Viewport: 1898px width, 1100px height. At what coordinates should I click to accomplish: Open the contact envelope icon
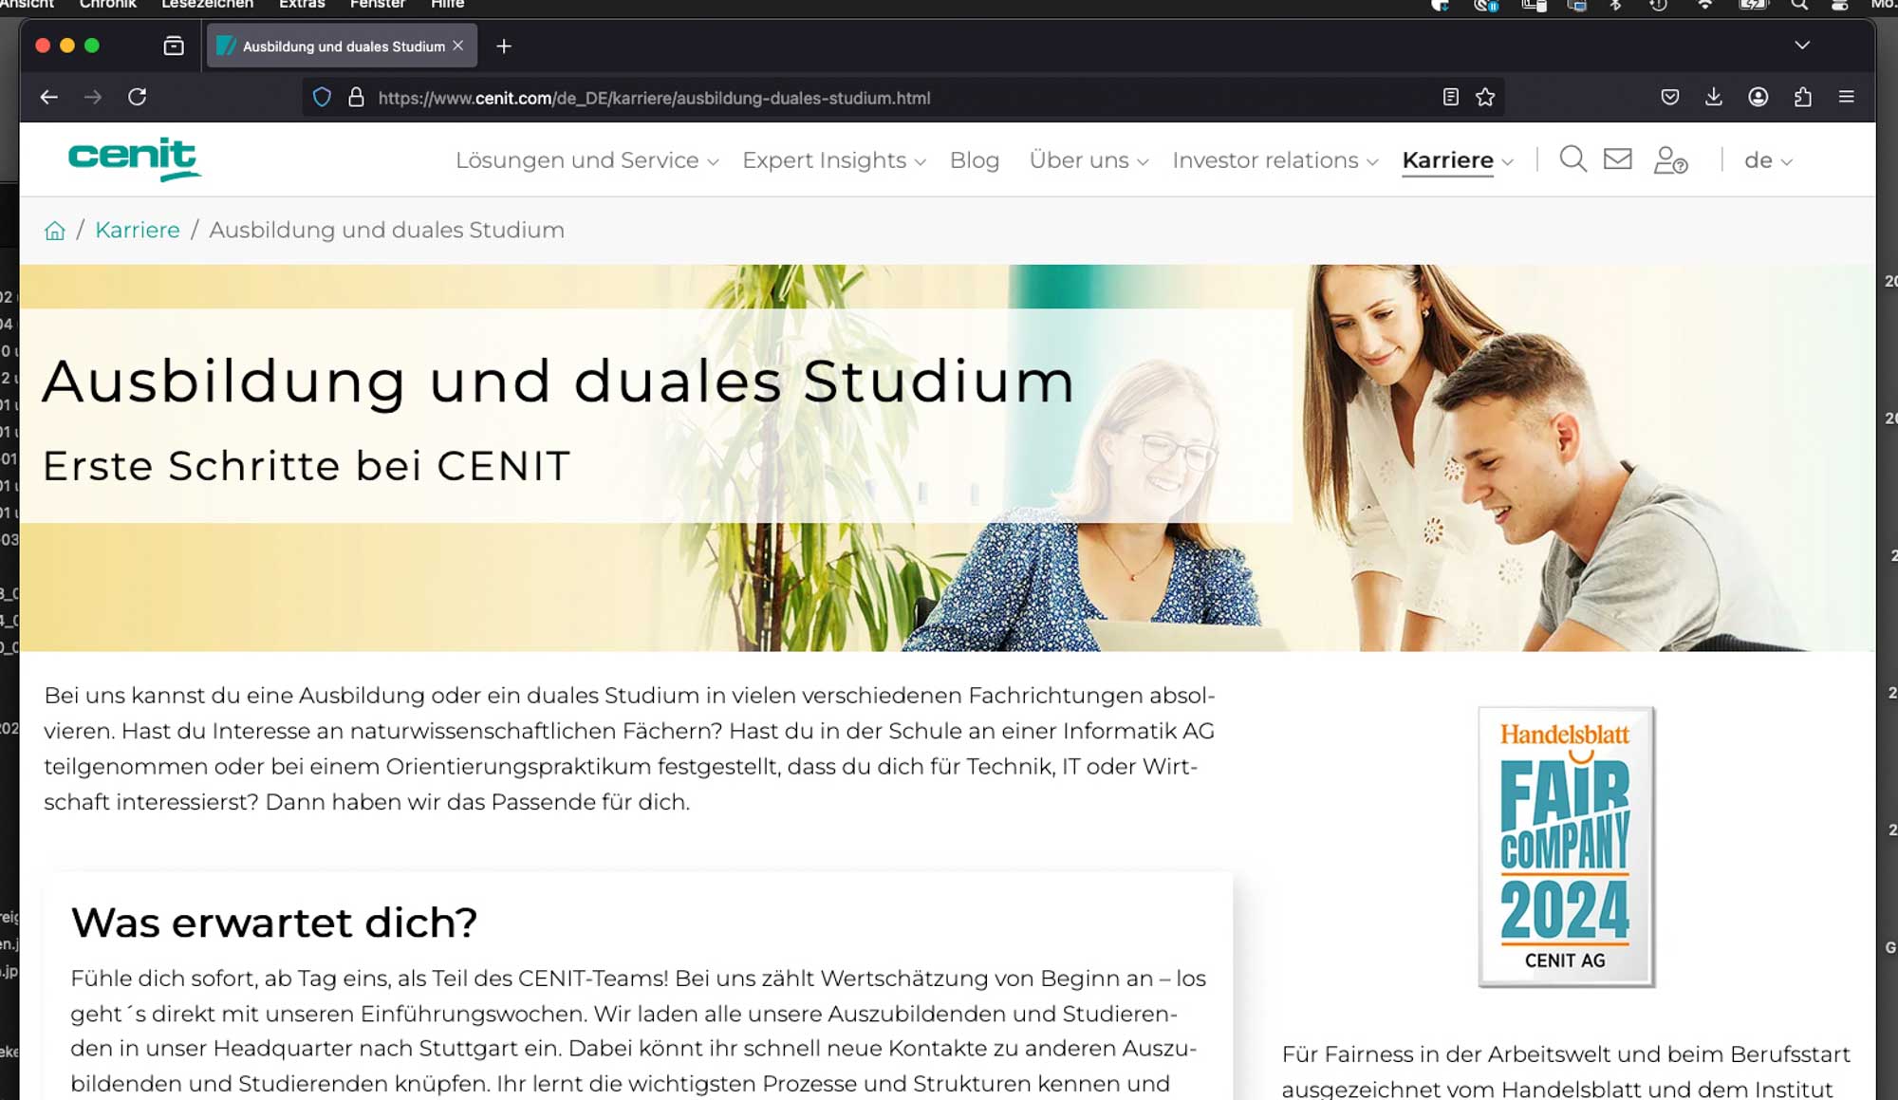1617,159
